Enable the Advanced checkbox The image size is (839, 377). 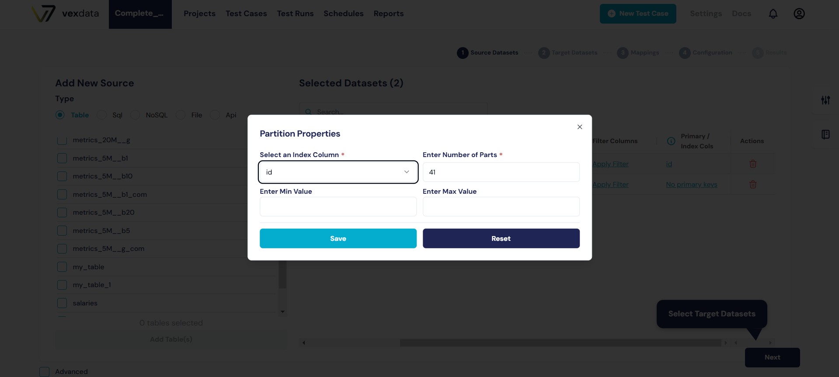[x=45, y=372]
